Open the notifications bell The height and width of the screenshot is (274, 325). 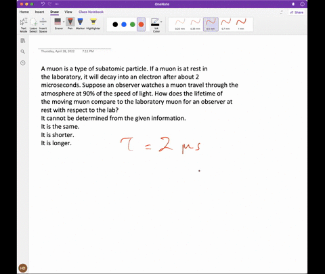293,4
